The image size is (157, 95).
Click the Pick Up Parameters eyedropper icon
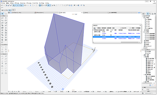coord(9,5)
